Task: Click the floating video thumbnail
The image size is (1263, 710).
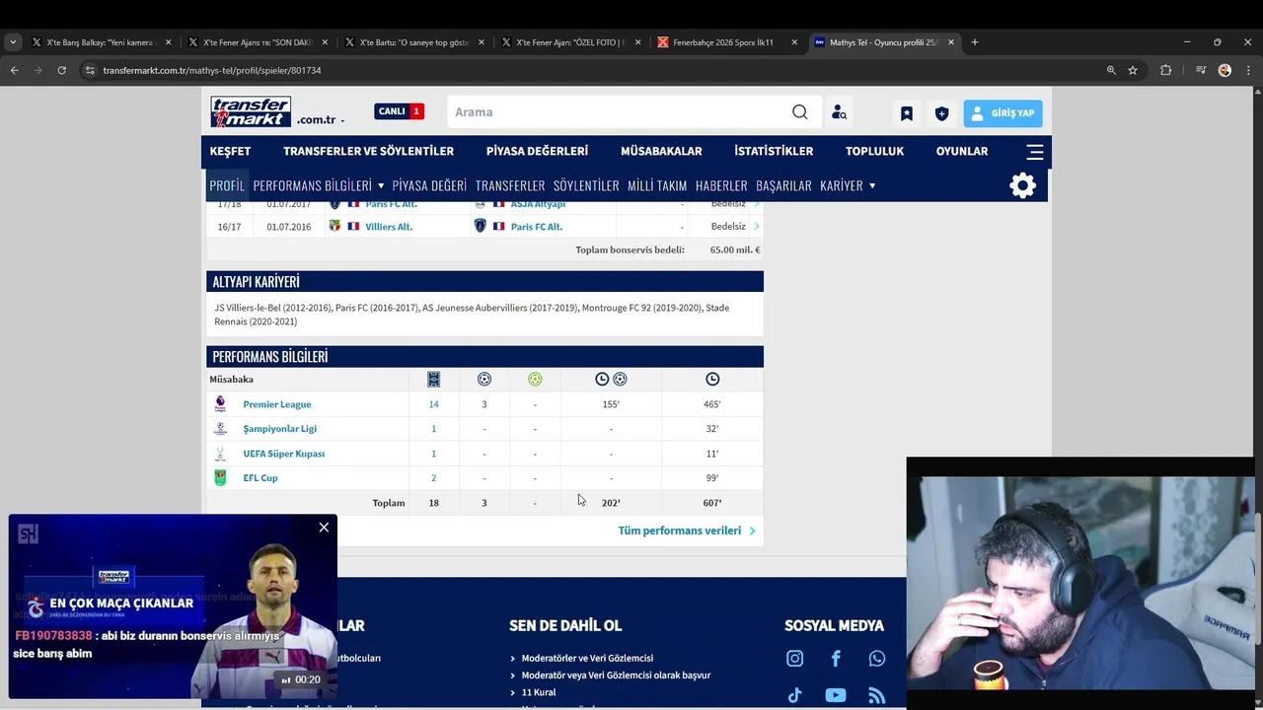Action: 173,606
